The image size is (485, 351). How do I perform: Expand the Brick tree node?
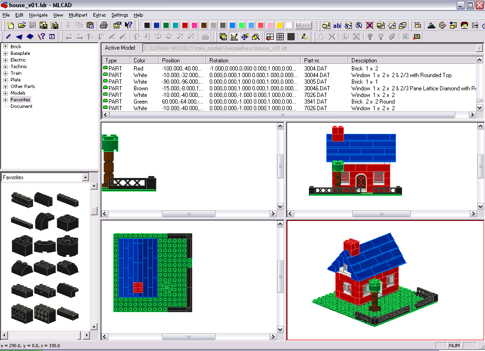[5, 47]
